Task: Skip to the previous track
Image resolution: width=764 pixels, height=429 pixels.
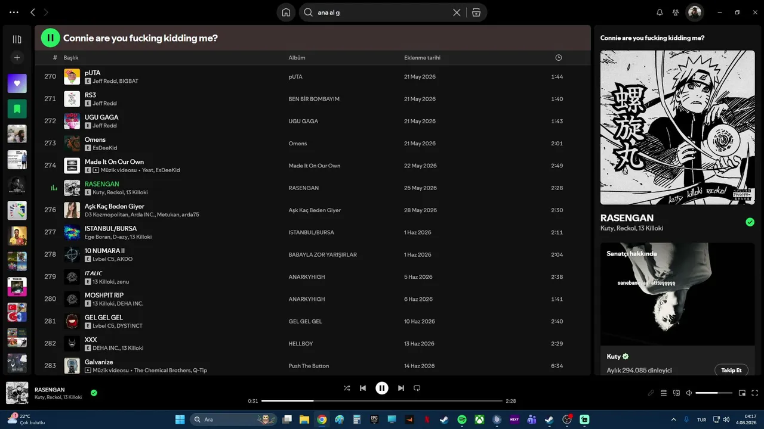Action: click(363, 388)
